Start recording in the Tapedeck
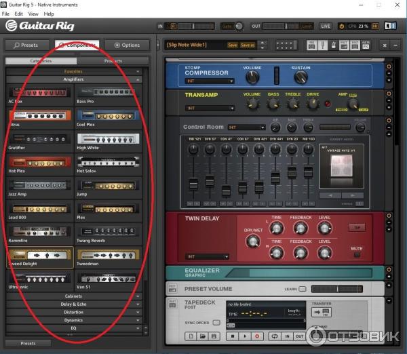This screenshot has width=407, height=354. [x=257, y=336]
